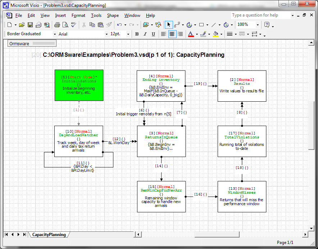Click the Font Color letter A icon
Viewport: 318px width, 249px height.
point(191,34)
